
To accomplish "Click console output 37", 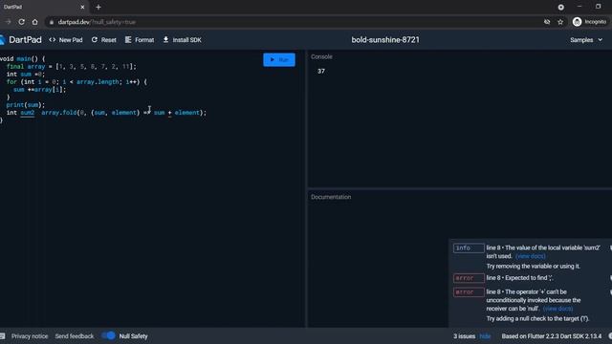I will coord(321,71).
